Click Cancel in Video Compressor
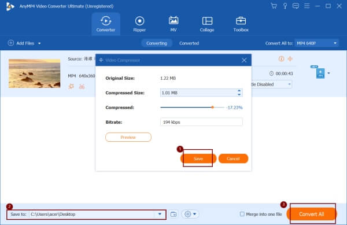The height and width of the screenshot is (225, 347). pos(233,158)
